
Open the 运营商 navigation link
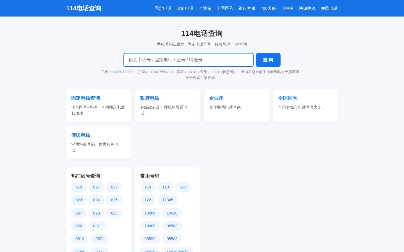click(287, 8)
